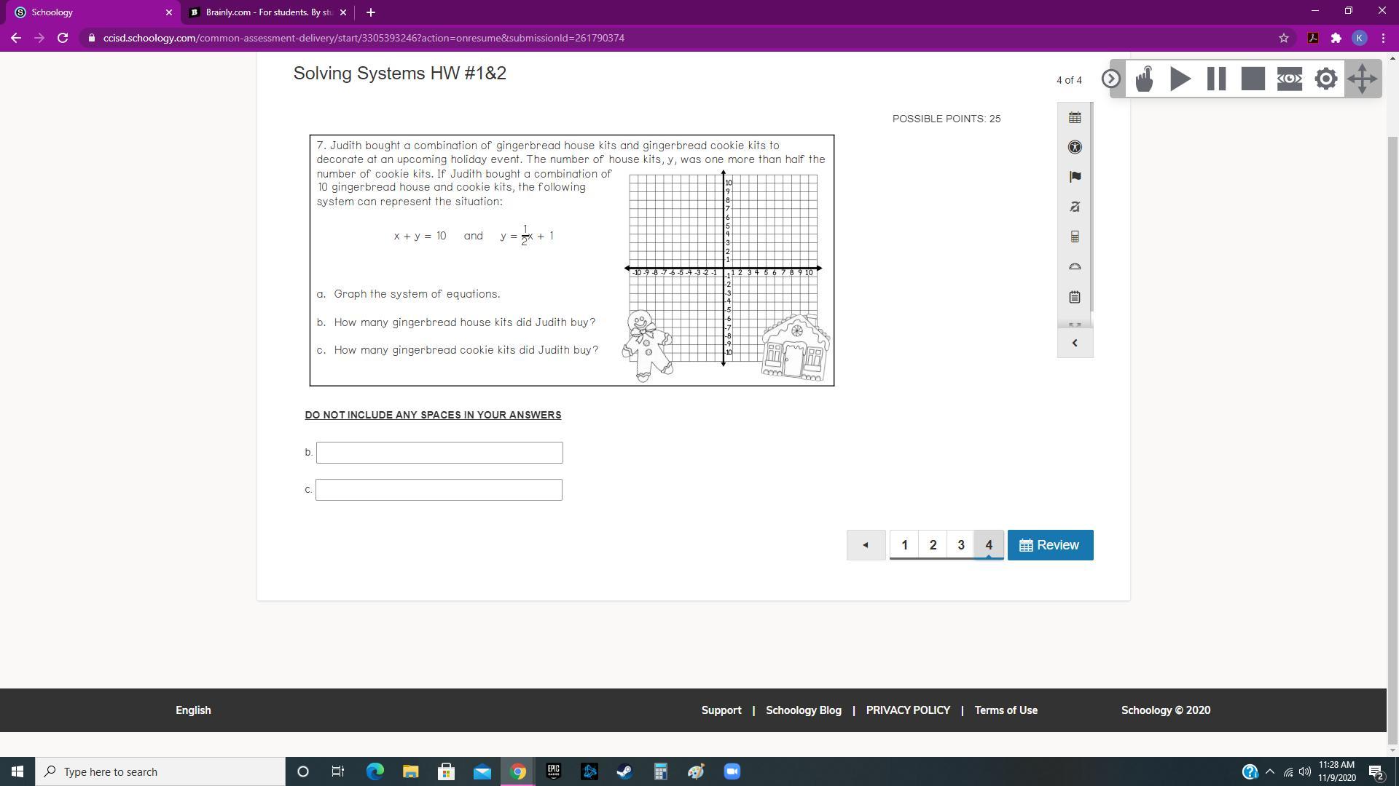Open the protractor tool
This screenshot has width=1399, height=786.
(1075, 266)
